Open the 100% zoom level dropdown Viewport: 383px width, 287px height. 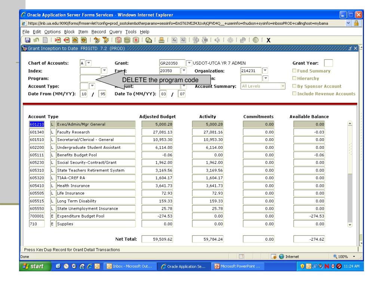click(x=354, y=256)
